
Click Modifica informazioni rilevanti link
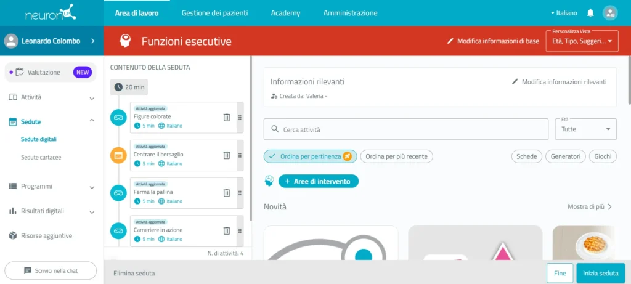564,82
